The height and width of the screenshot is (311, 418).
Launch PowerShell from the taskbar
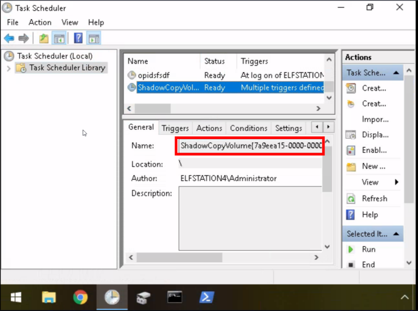[x=206, y=297]
